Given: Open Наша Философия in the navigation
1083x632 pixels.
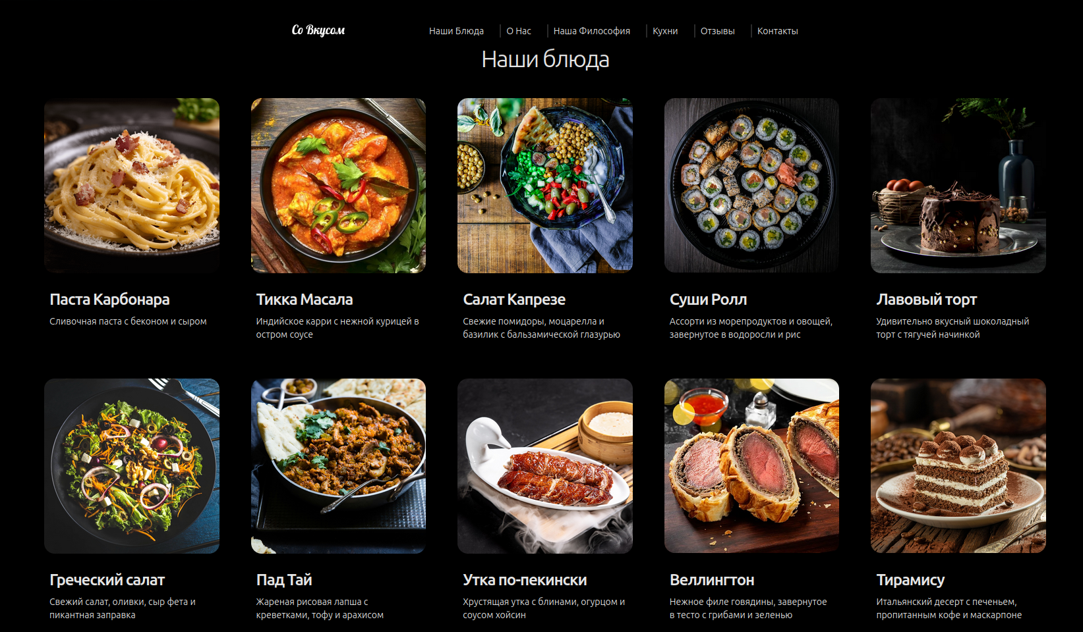Looking at the screenshot, I should pyautogui.click(x=592, y=31).
